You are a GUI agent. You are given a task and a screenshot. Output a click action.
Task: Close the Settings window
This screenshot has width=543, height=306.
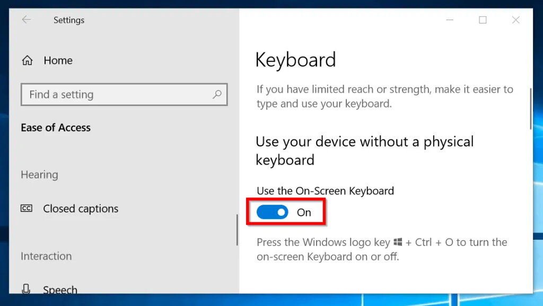pos(515,20)
